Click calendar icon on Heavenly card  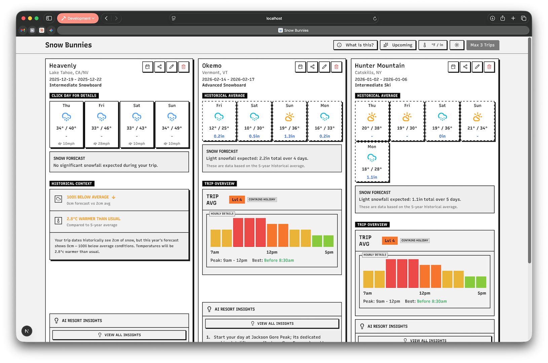pyautogui.click(x=148, y=67)
